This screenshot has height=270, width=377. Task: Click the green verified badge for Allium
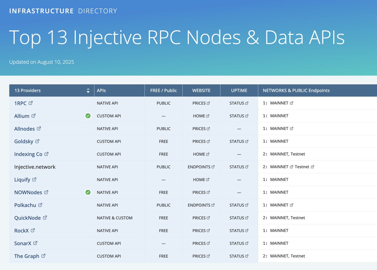click(88, 116)
